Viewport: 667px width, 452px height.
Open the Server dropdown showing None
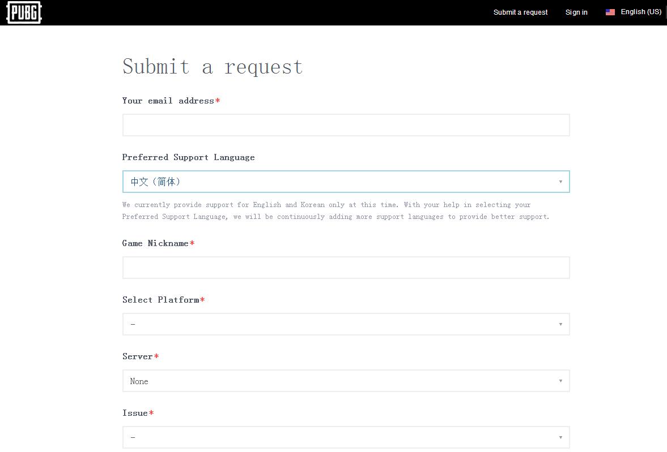tap(346, 381)
